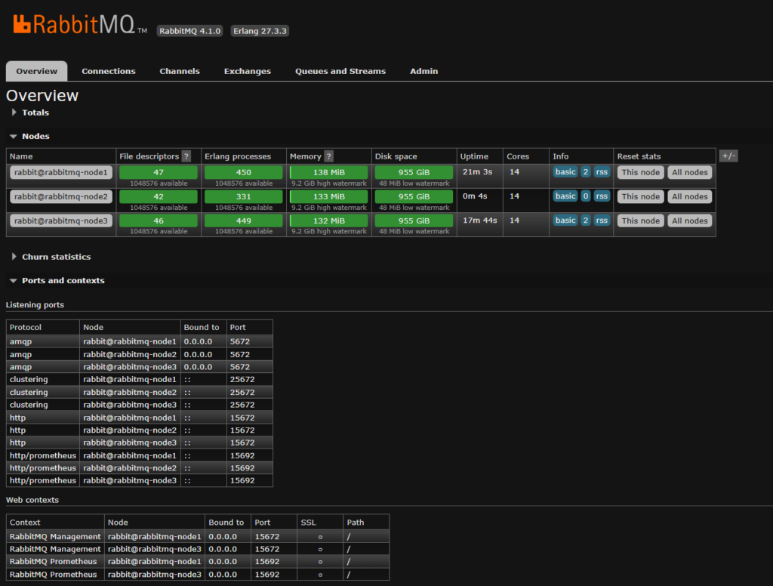Click node1 file descriptors bar showing 47
Screen dimensions: 773x586
(x=159, y=172)
